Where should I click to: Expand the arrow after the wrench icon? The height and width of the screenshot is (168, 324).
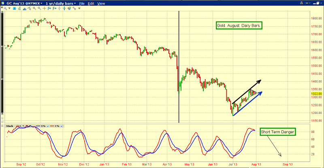79,8
